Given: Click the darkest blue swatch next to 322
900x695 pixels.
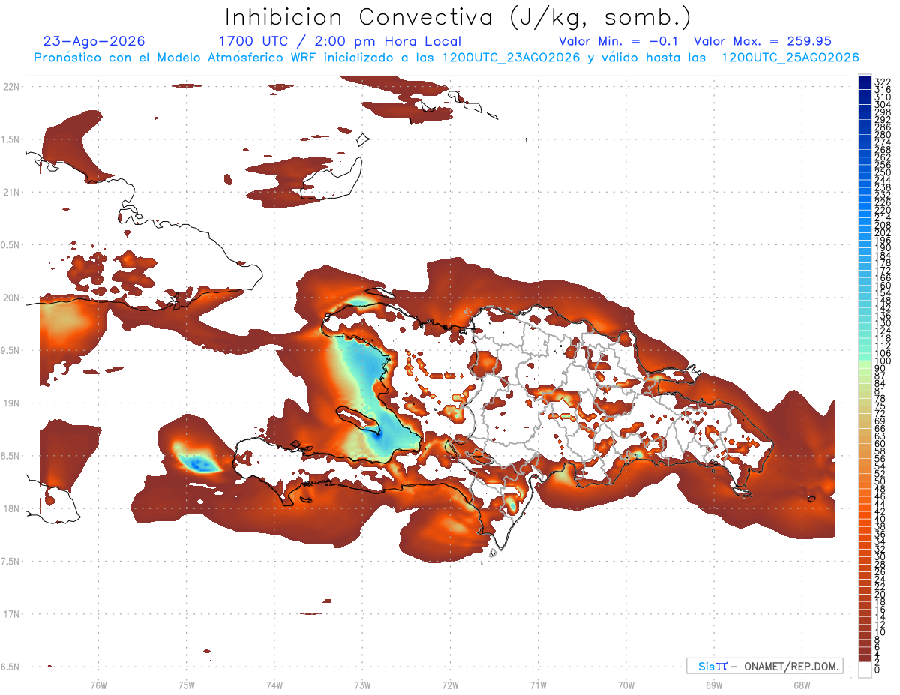Looking at the screenshot, I should [865, 79].
